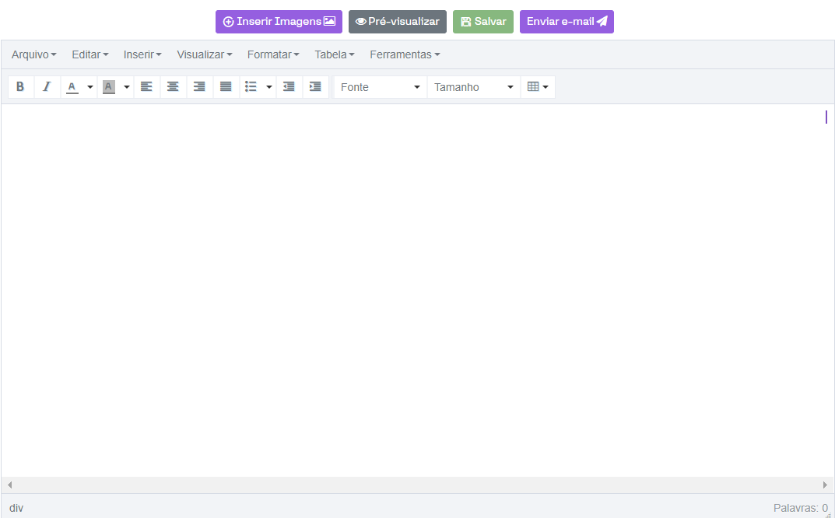Align text to the left

click(146, 87)
